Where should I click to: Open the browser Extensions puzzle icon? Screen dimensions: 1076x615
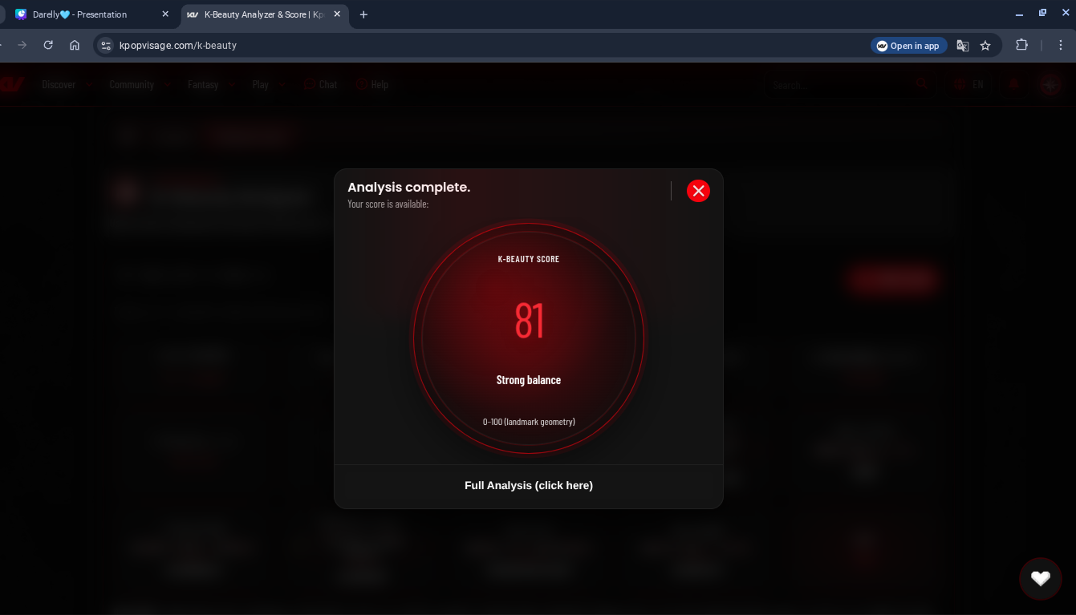(1021, 46)
